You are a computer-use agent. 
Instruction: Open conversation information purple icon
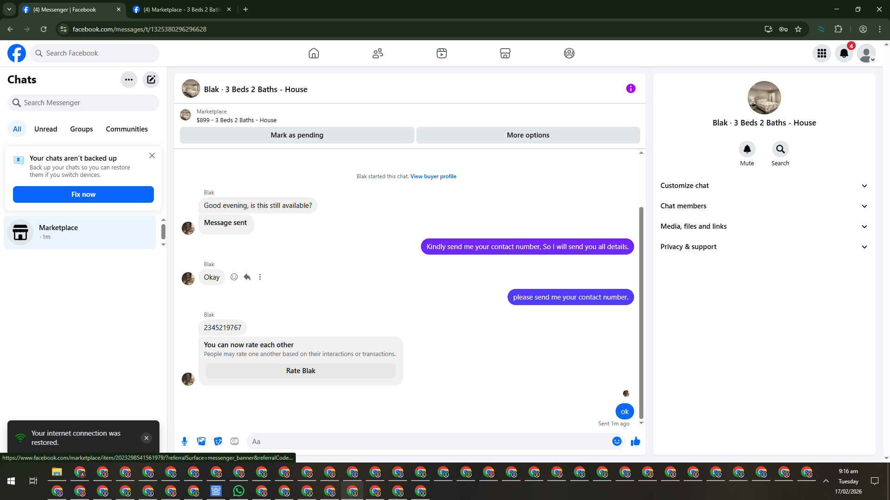(x=631, y=88)
